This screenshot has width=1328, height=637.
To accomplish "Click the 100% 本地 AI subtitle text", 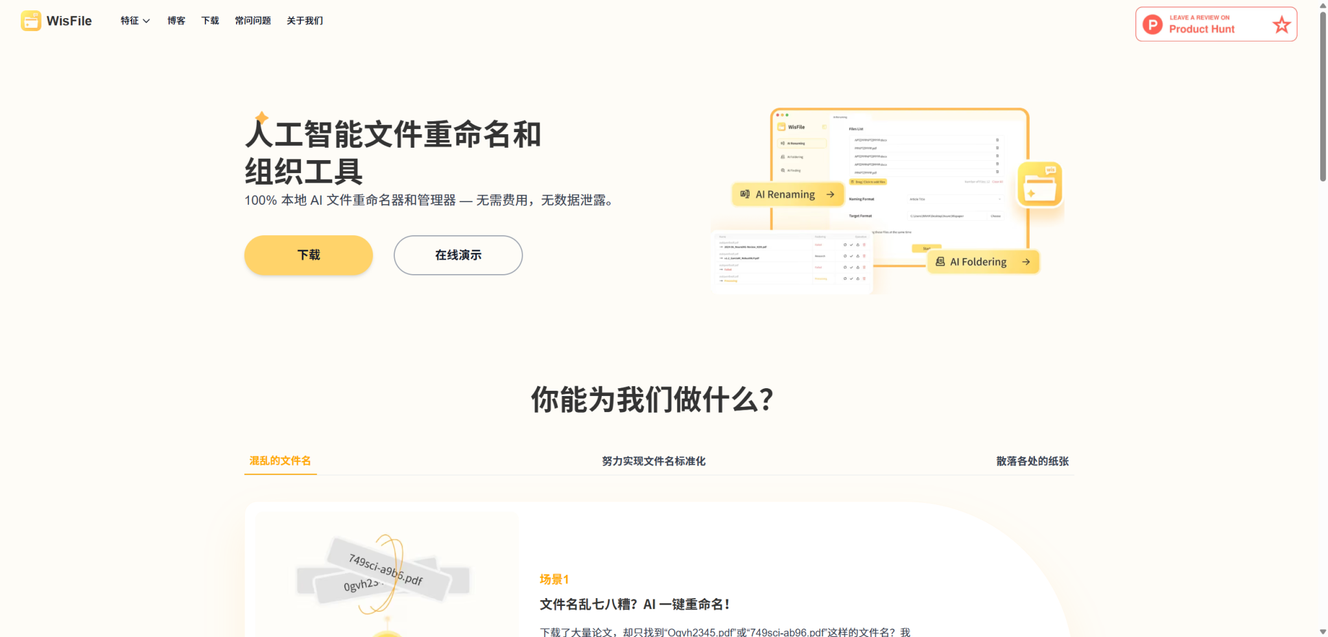I will [429, 200].
